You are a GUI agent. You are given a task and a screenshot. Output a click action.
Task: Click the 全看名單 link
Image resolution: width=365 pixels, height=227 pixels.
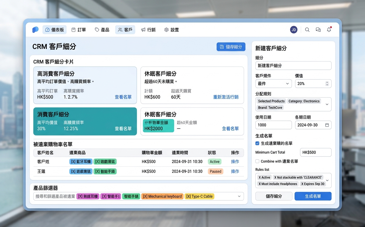click(230, 129)
